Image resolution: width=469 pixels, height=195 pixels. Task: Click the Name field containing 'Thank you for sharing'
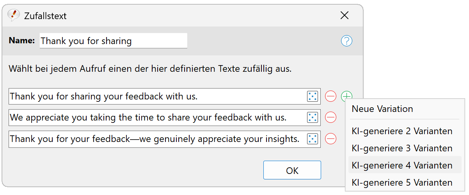point(113,41)
